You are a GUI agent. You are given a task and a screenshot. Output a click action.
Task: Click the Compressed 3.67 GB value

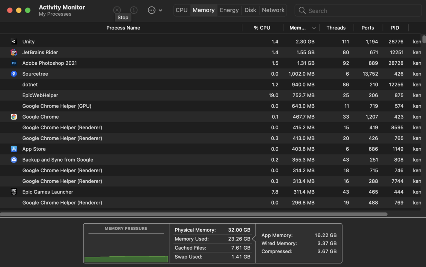[x=327, y=251]
